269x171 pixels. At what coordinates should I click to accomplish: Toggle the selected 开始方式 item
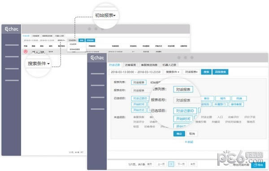139,110
